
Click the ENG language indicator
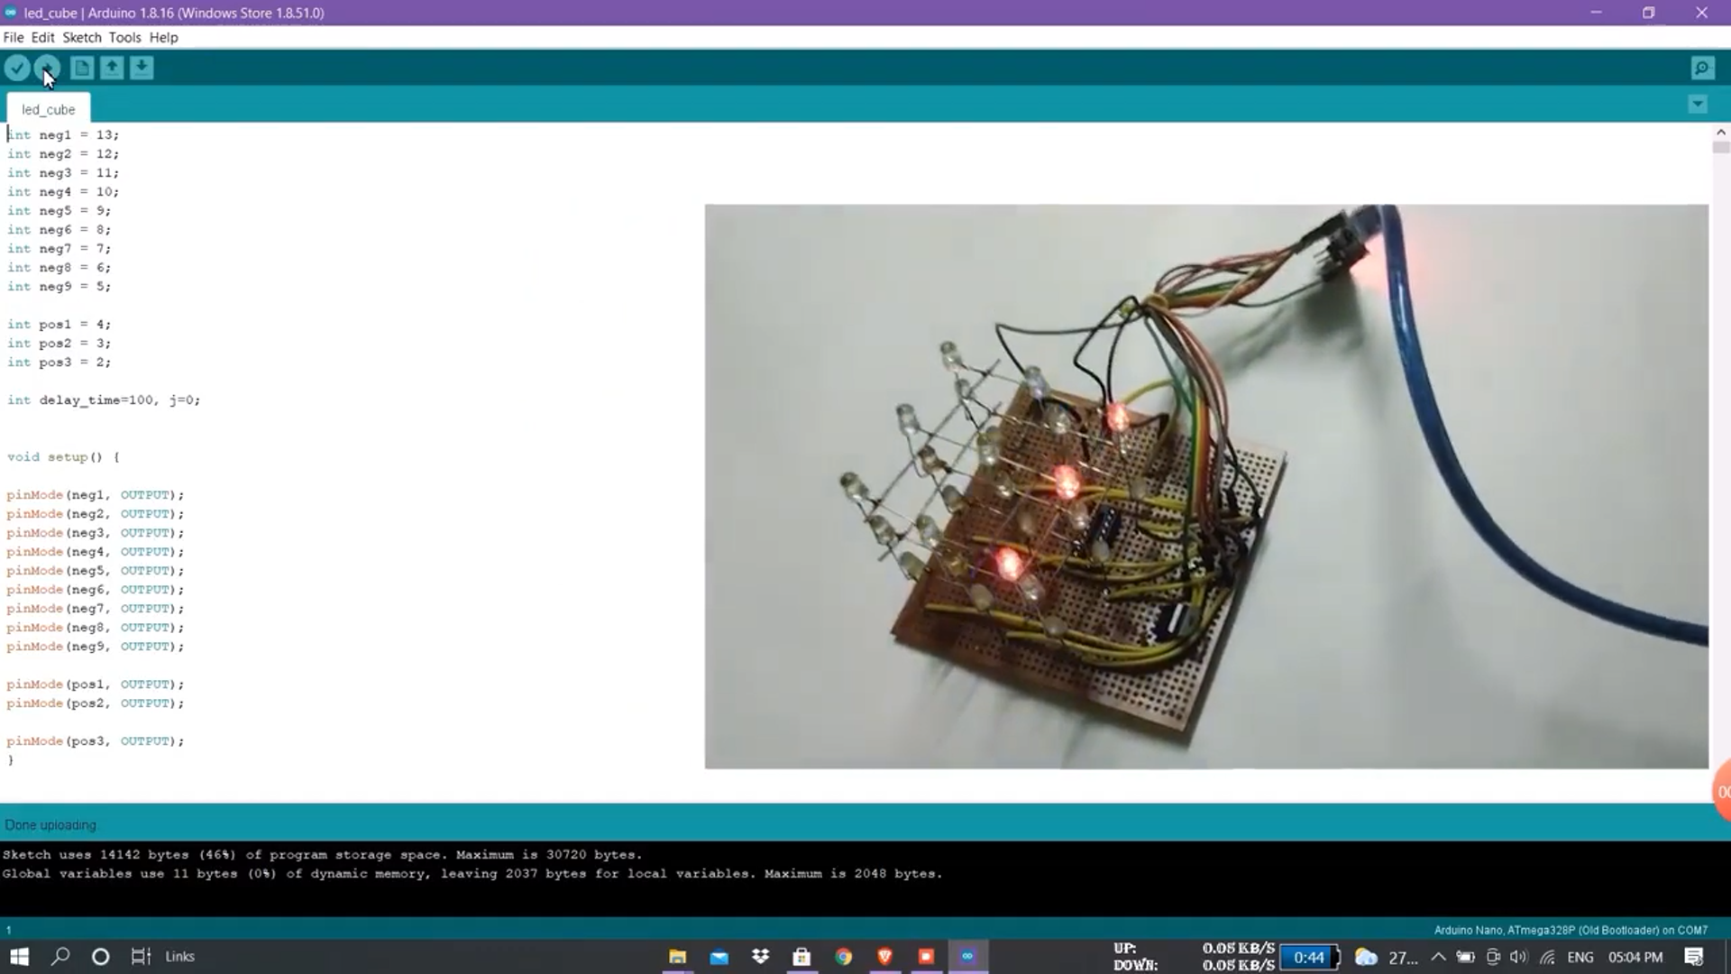pos(1580,957)
